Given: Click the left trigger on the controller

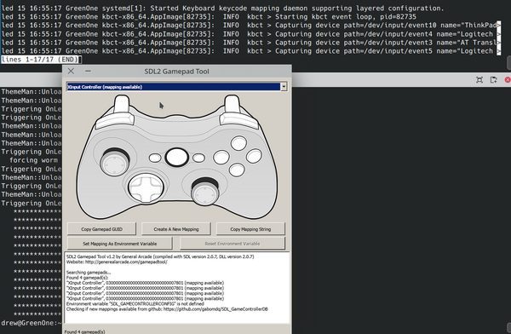Looking at the screenshot, I should pos(121,104).
